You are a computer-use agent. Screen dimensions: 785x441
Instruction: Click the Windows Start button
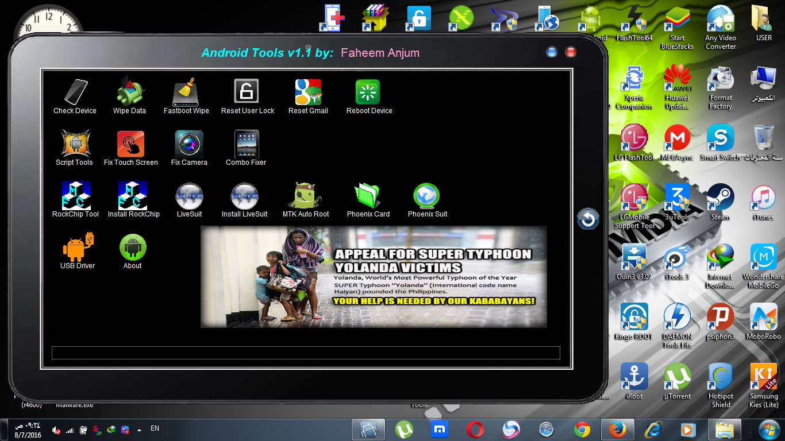click(x=768, y=430)
